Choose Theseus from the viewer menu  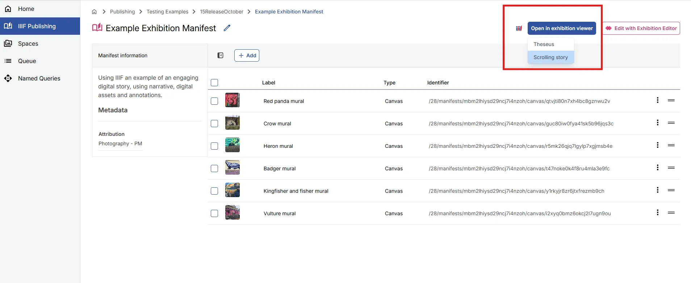pos(551,44)
